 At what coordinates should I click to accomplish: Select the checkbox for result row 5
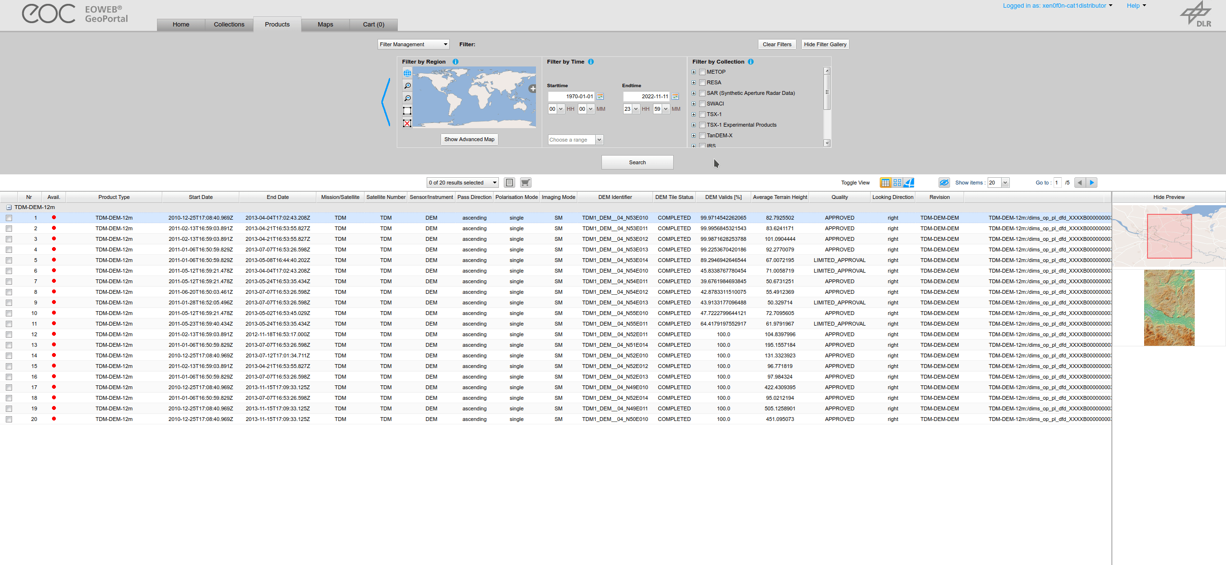(x=9, y=261)
